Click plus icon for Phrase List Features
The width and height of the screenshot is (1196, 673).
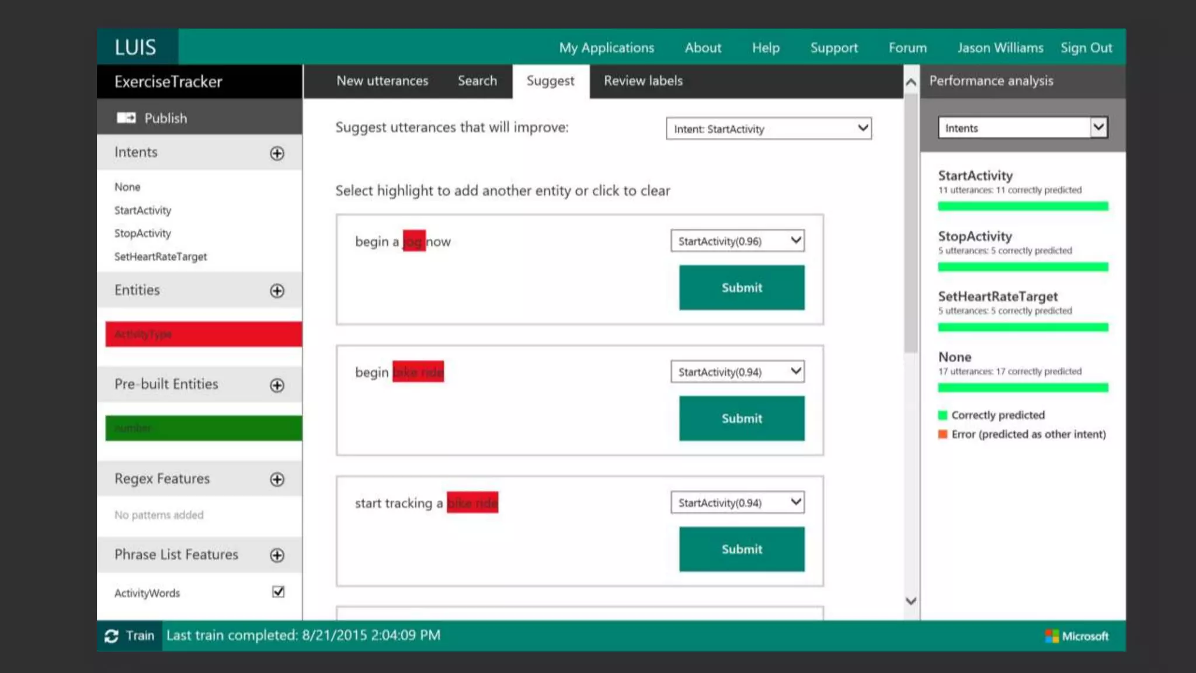[277, 555]
